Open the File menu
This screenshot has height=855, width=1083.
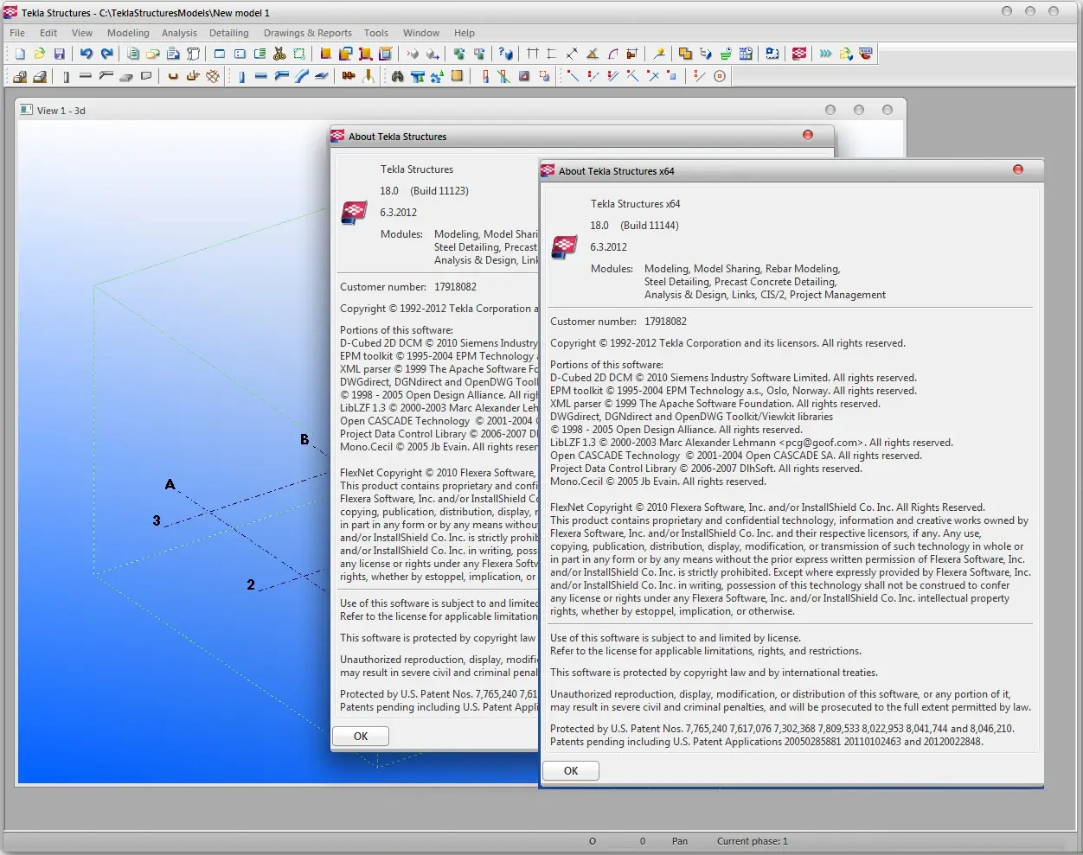tap(17, 33)
